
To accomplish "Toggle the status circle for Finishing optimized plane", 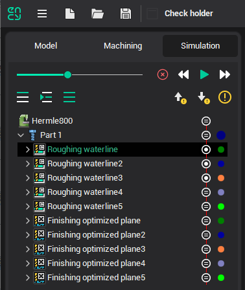I will pos(206,221).
